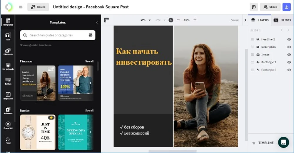Screen dimensions: 294x153
Task: Hide the Rectangle 1 layer
Action: click(289, 62)
